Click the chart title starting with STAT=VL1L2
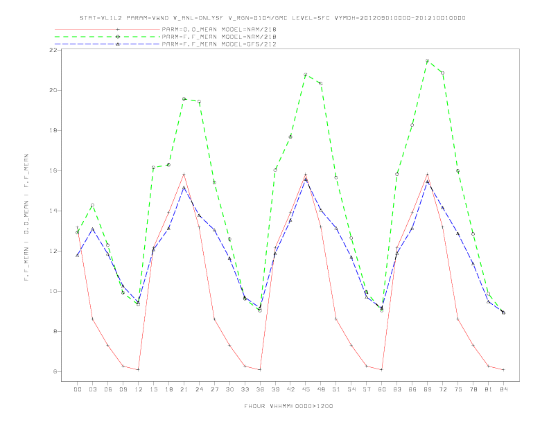Image resolution: width=549 pixels, height=424 pixels. 272,18
